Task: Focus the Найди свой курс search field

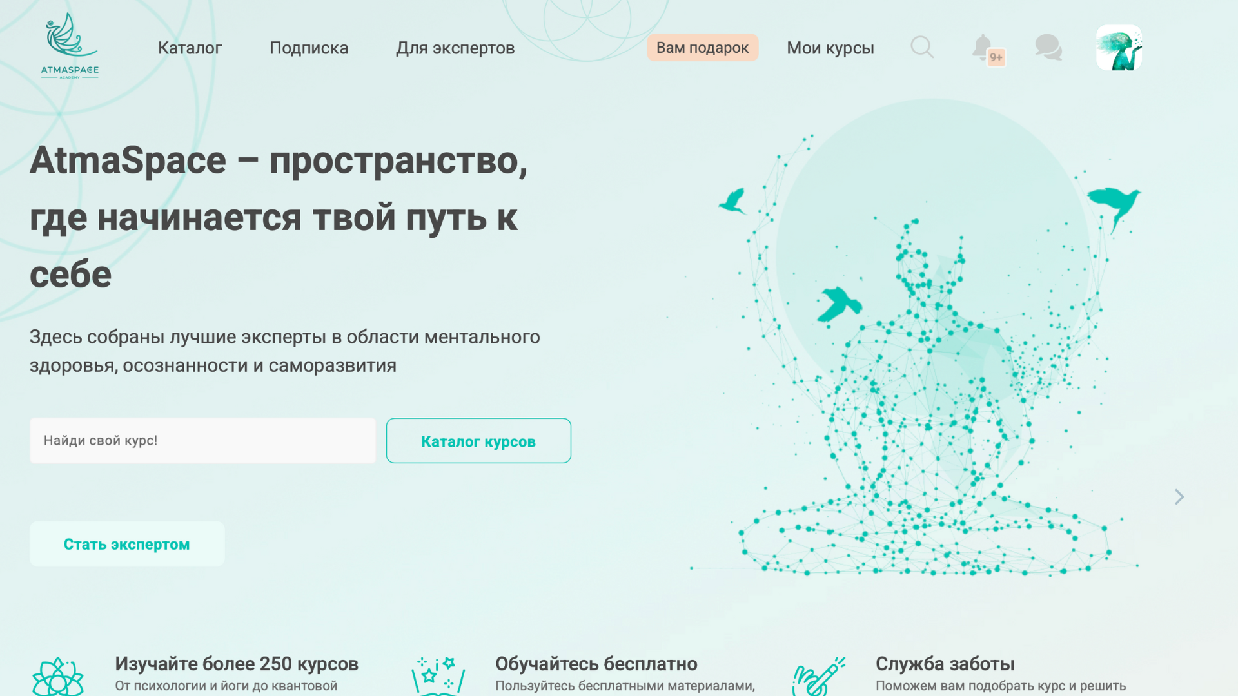Action: point(202,441)
